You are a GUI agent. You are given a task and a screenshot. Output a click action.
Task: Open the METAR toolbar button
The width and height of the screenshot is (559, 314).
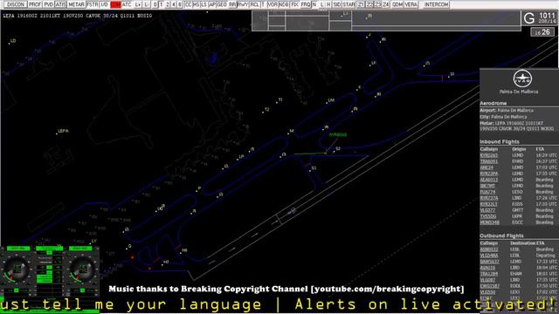pos(76,4)
